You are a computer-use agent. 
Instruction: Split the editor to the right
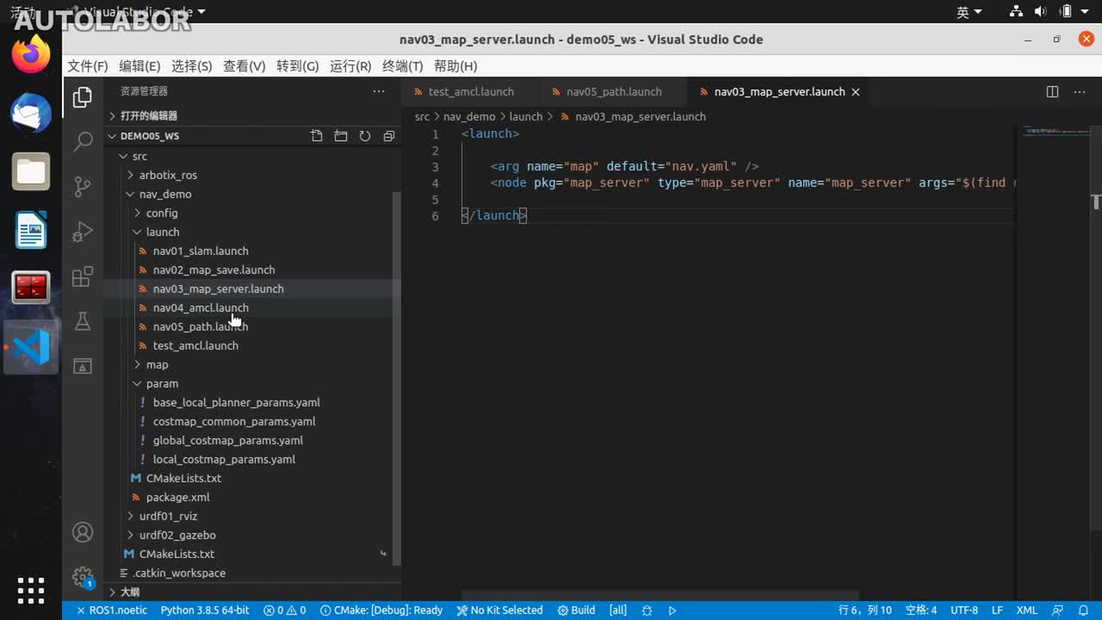click(x=1052, y=92)
